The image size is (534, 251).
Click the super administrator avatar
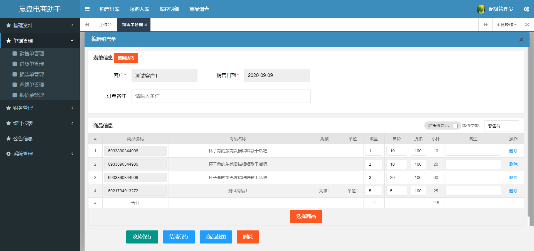(481, 9)
